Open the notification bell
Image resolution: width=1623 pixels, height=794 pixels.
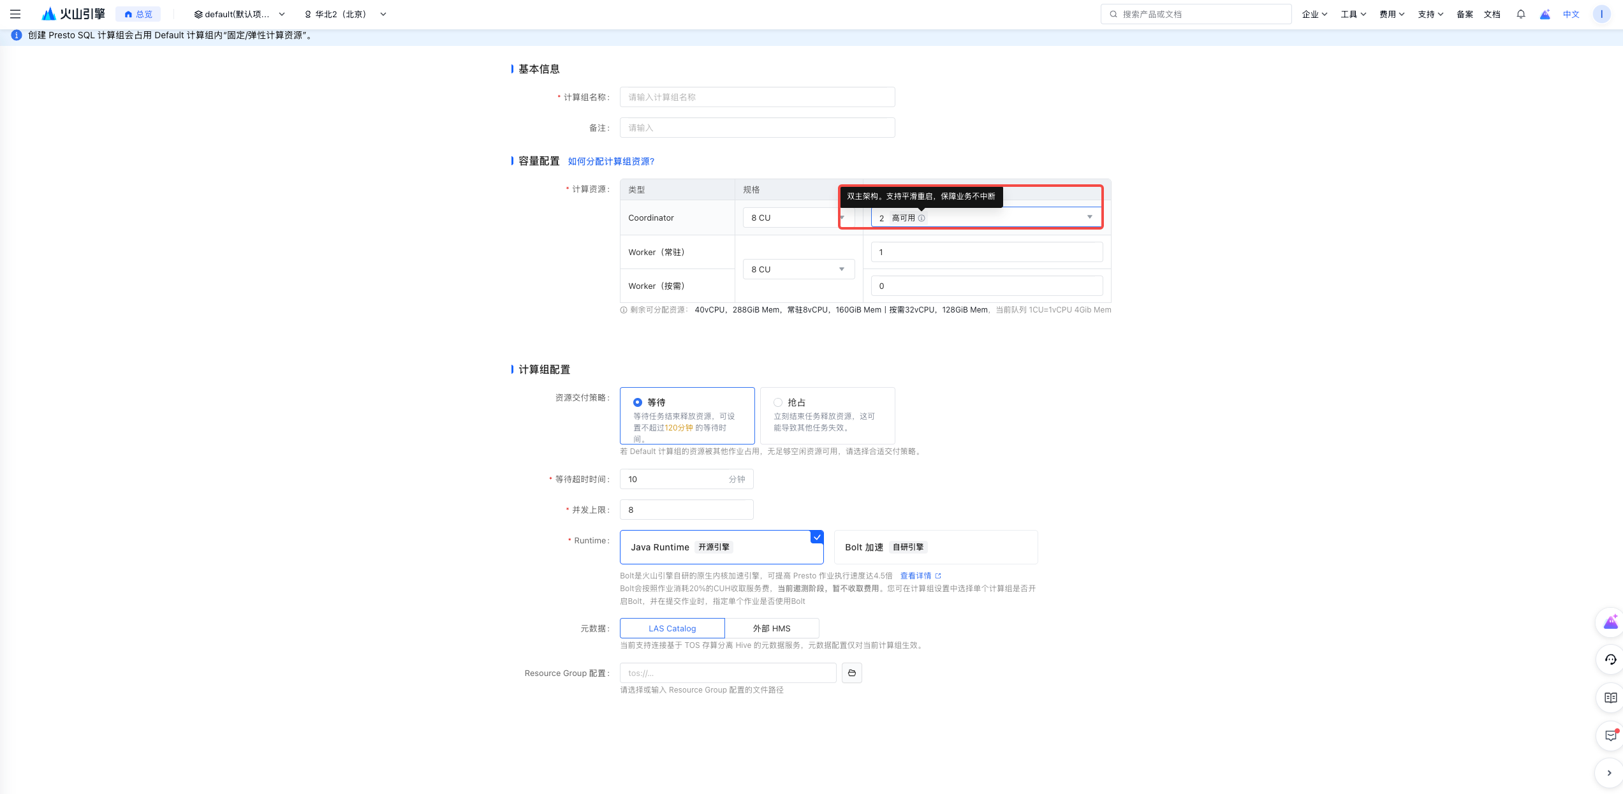[x=1521, y=14]
